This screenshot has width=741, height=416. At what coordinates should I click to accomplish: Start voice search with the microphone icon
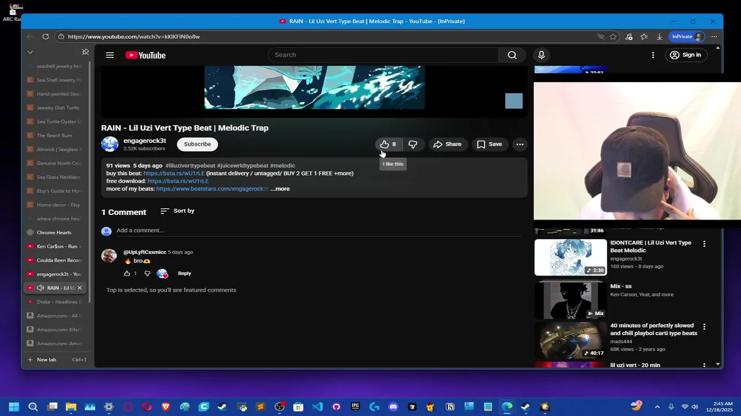(x=541, y=55)
